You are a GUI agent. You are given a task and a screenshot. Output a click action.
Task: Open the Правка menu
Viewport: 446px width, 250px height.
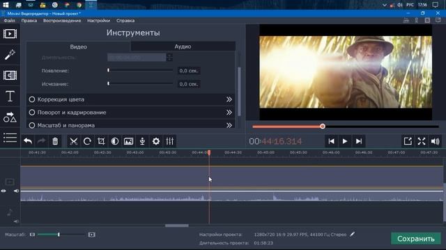(29, 21)
